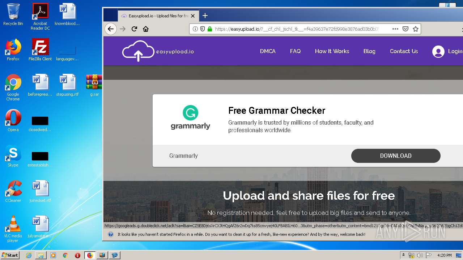Viewport: 463px width, 260px height.
Task: Launch Opera desktop shortcut
Action: click(13, 121)
